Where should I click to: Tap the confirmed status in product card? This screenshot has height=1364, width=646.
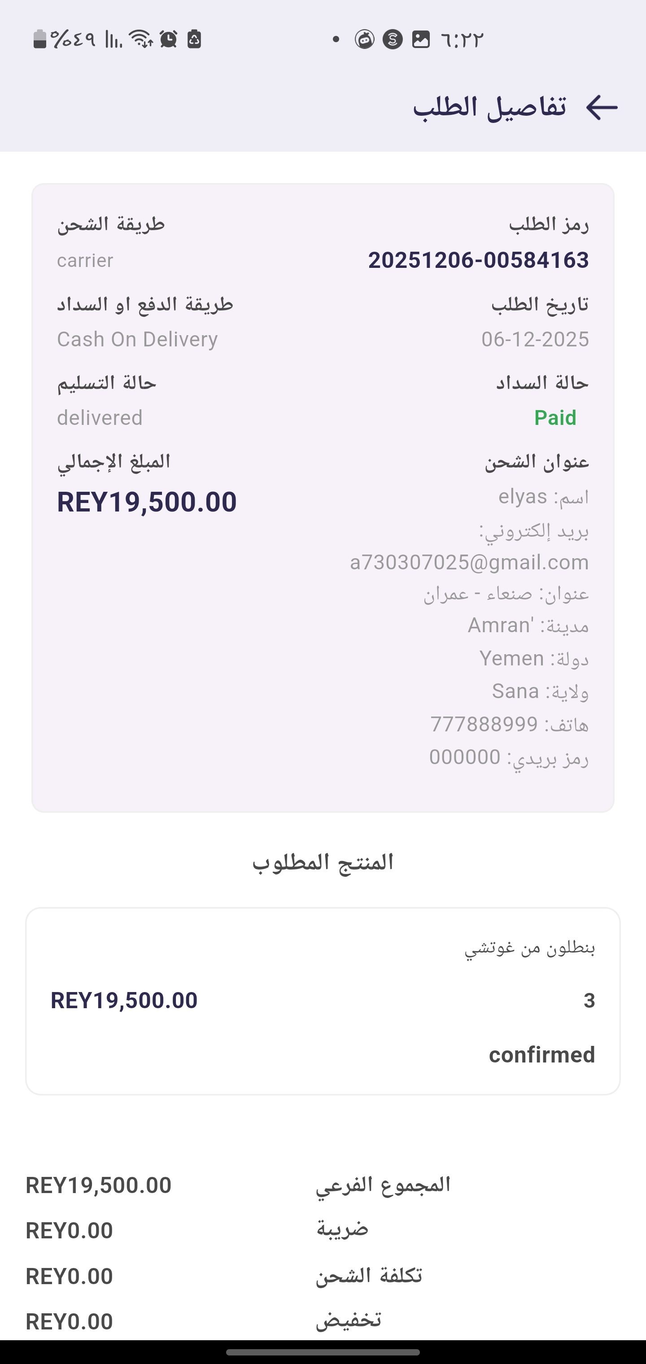(x=541, y=1054)
